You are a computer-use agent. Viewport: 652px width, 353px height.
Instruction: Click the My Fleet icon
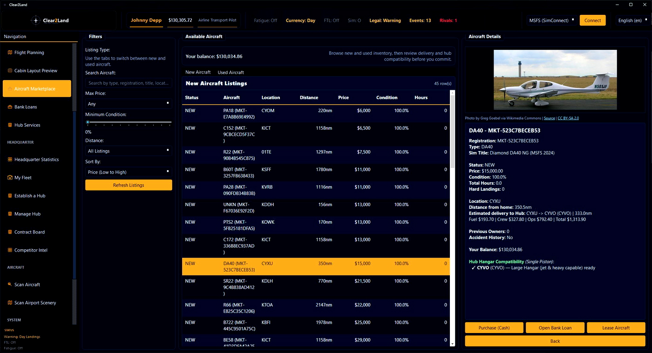click(x=10, y=178)
